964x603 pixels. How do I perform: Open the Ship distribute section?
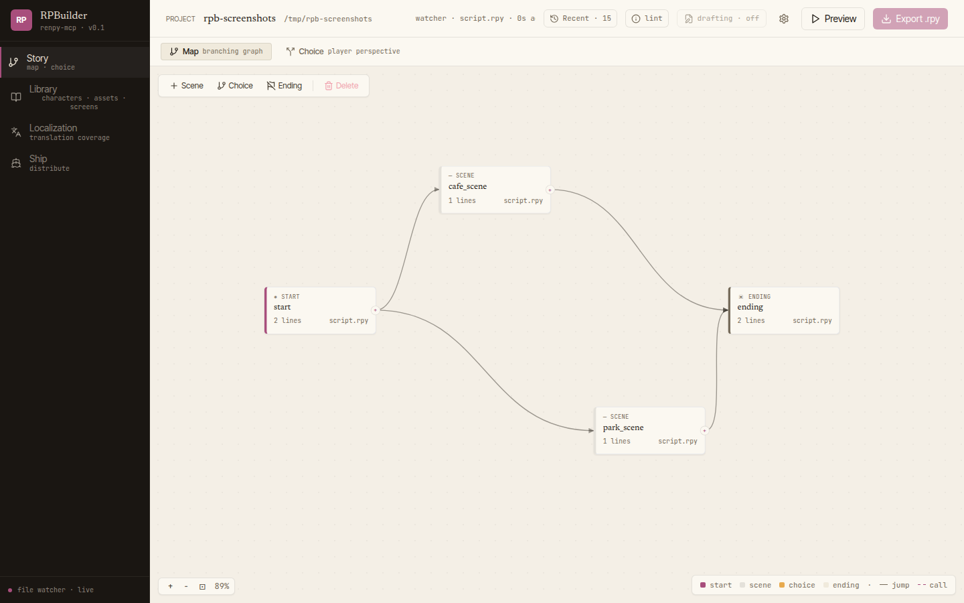click(x=75, y=163)
